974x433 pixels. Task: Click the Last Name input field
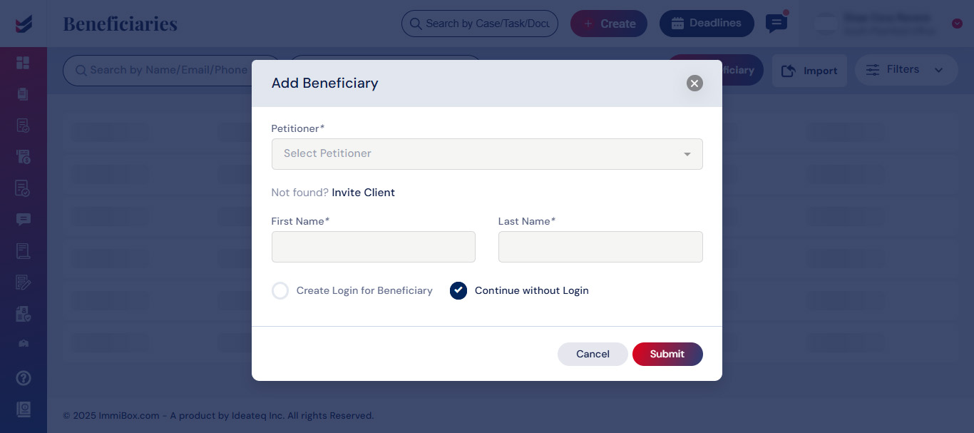point(600,247)
